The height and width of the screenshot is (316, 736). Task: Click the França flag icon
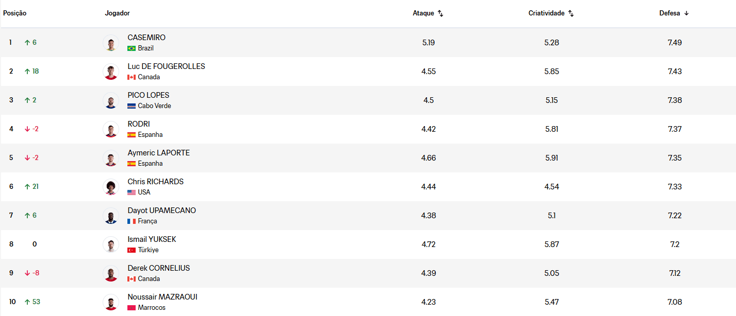click(x=132, y=221)
